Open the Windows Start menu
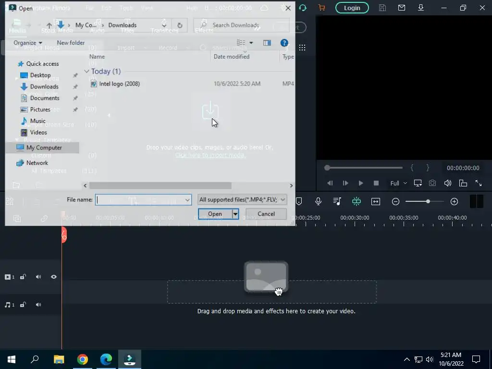The height and width of the screenshot is (369, 492). pos(12,359)
